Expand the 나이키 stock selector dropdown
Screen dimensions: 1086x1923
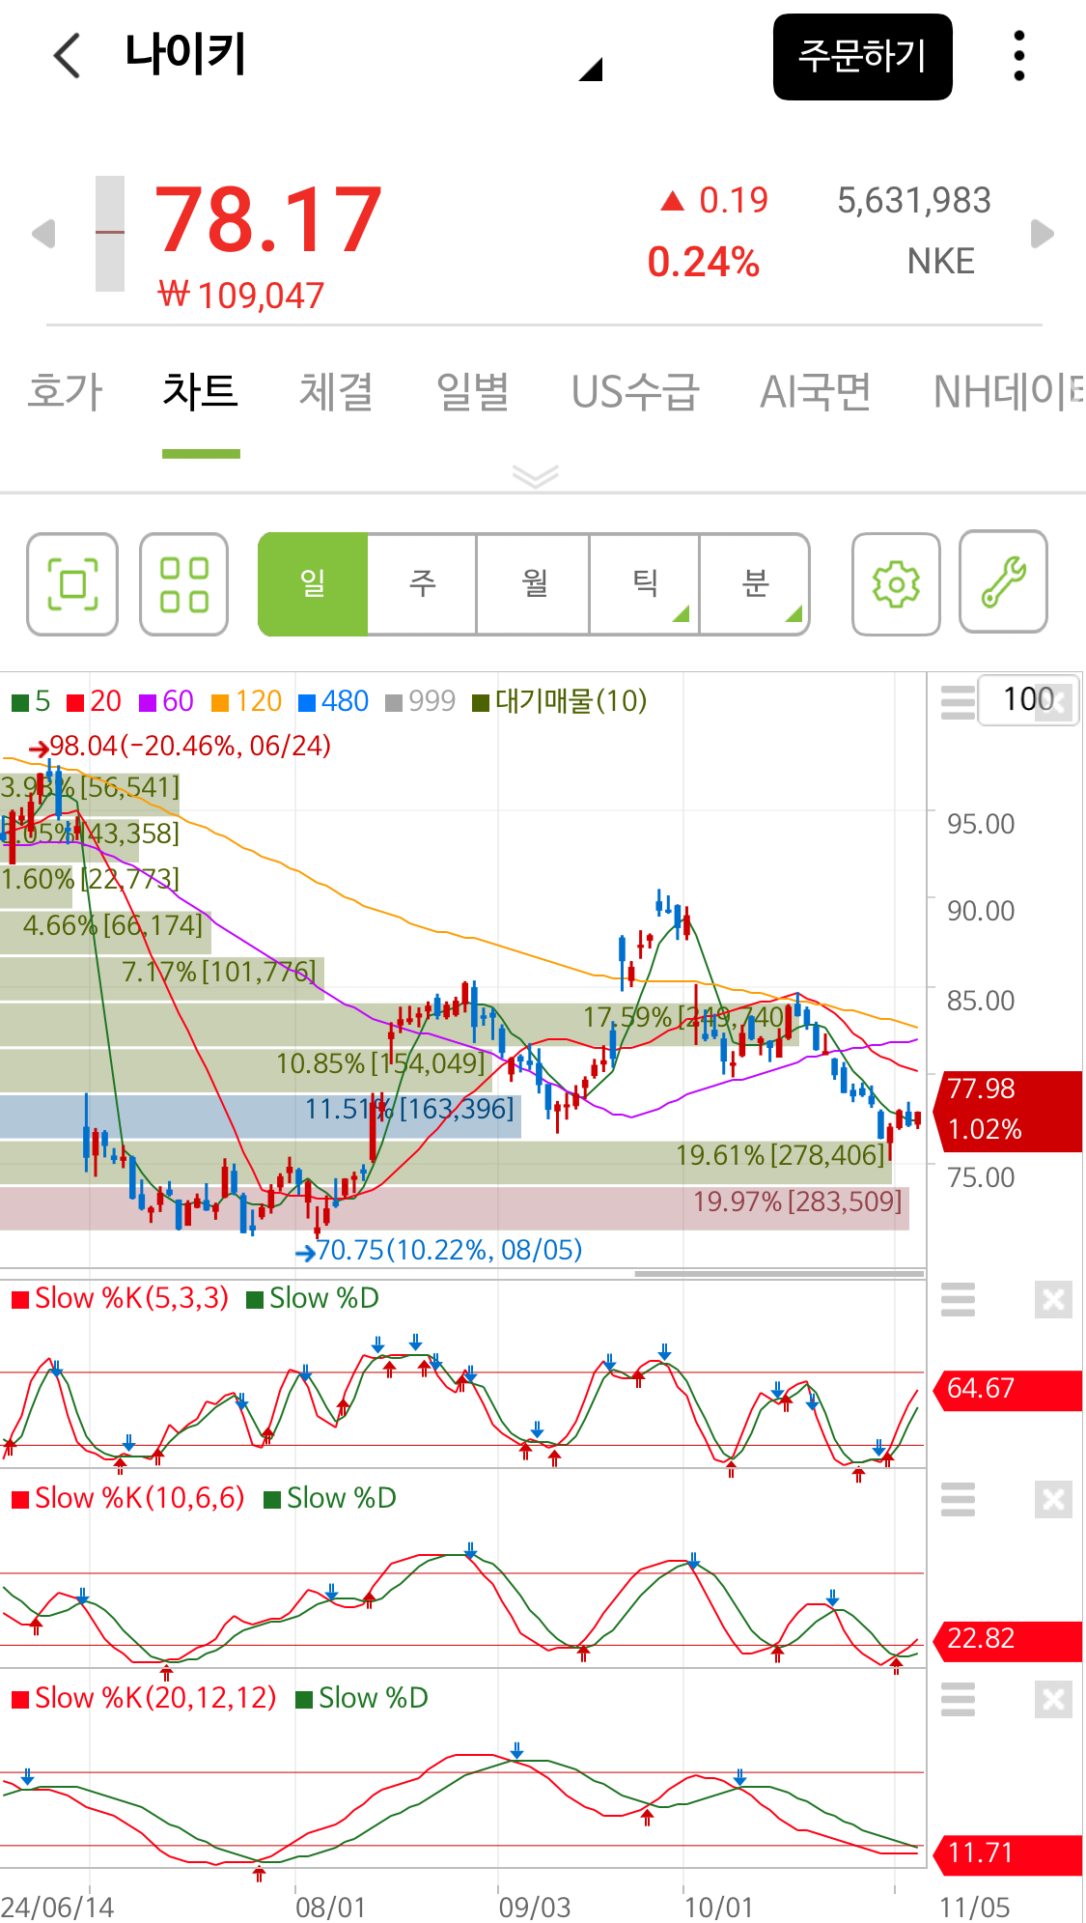click(591, 69)
